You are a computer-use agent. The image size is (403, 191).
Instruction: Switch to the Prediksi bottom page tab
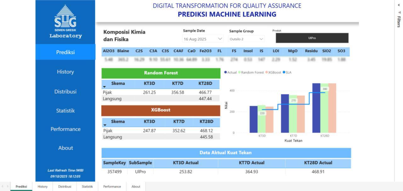tap(21, 186)
